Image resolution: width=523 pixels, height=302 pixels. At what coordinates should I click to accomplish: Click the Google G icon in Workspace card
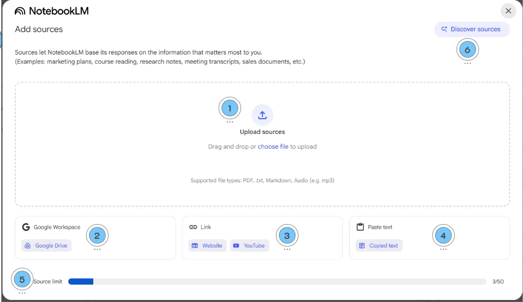point(26,227)
